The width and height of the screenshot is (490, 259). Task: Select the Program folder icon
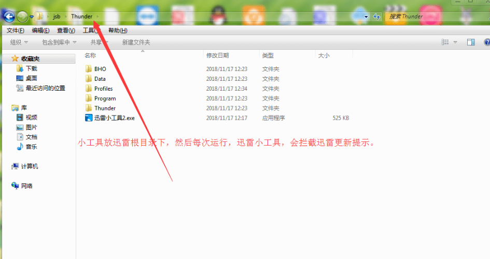[x=89, y=98]
